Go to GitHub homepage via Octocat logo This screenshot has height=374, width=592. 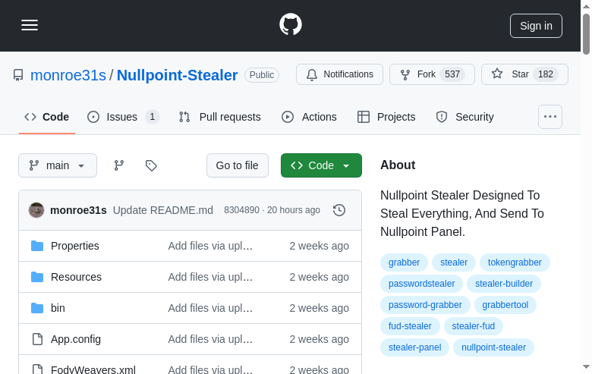(291, 24)
